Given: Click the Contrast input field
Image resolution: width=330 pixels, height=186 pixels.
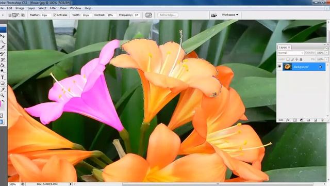Looking at the screenshot, I should coord(111,15).
